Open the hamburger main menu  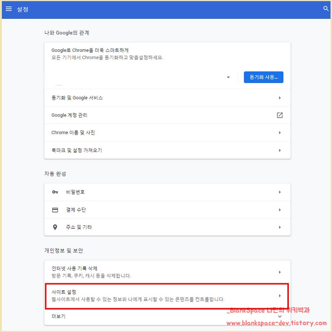click(9, 9)
